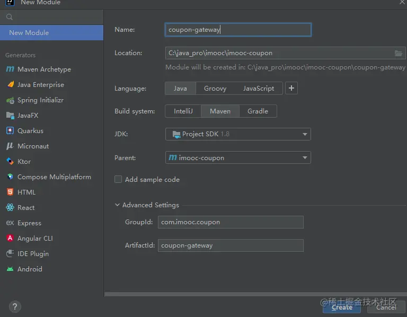Click the React atom icon

[10, 207]
